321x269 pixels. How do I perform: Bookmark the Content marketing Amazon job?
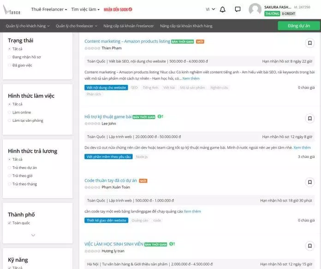coord(310,43)
